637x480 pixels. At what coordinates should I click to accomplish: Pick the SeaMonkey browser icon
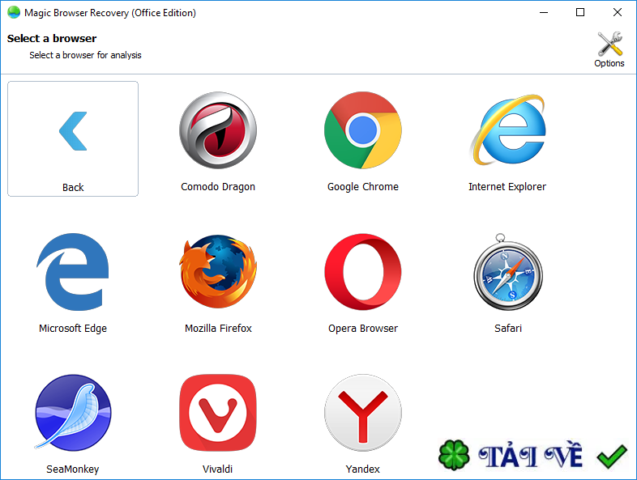73,413
